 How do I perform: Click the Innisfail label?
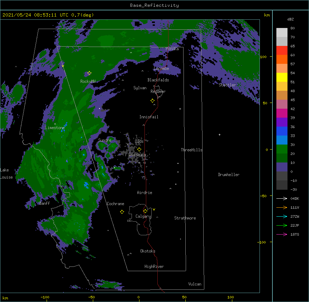[149, 117]
